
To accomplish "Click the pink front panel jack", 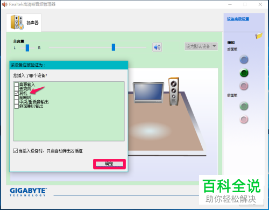I will pyautogui.click(x=244, y=120).
